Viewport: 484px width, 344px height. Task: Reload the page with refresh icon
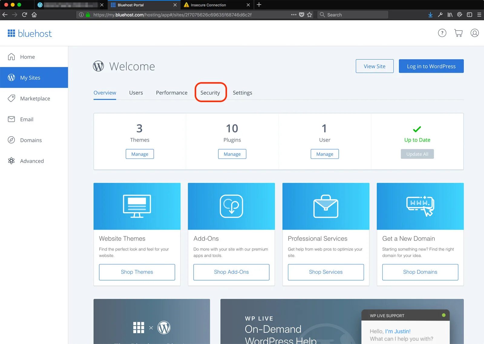[x=25, y=15]
